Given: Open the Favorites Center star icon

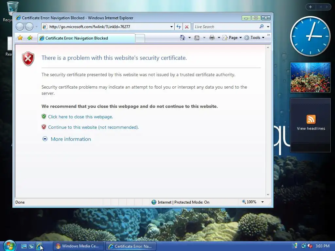Looking at the screenshot, I should [20, 38].
